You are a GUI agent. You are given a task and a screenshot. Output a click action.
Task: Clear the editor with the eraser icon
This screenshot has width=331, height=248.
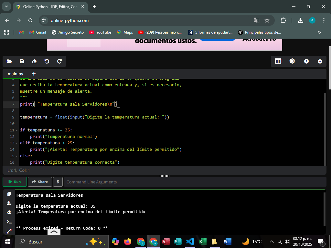pyautogui.click(x=34, y=61)
